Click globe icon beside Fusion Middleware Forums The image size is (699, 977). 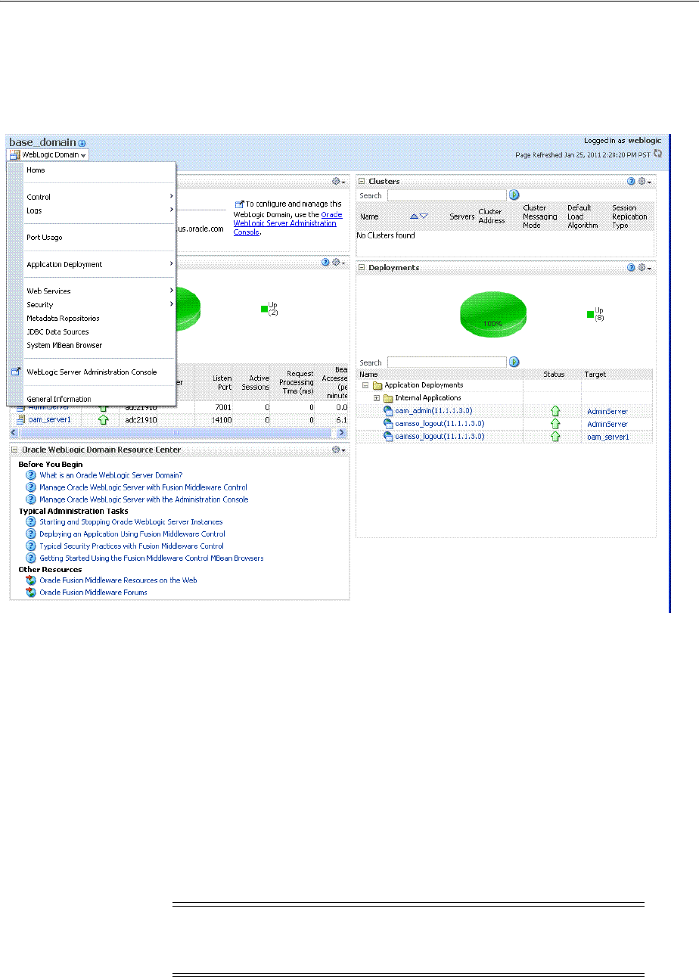coord(31,593)
